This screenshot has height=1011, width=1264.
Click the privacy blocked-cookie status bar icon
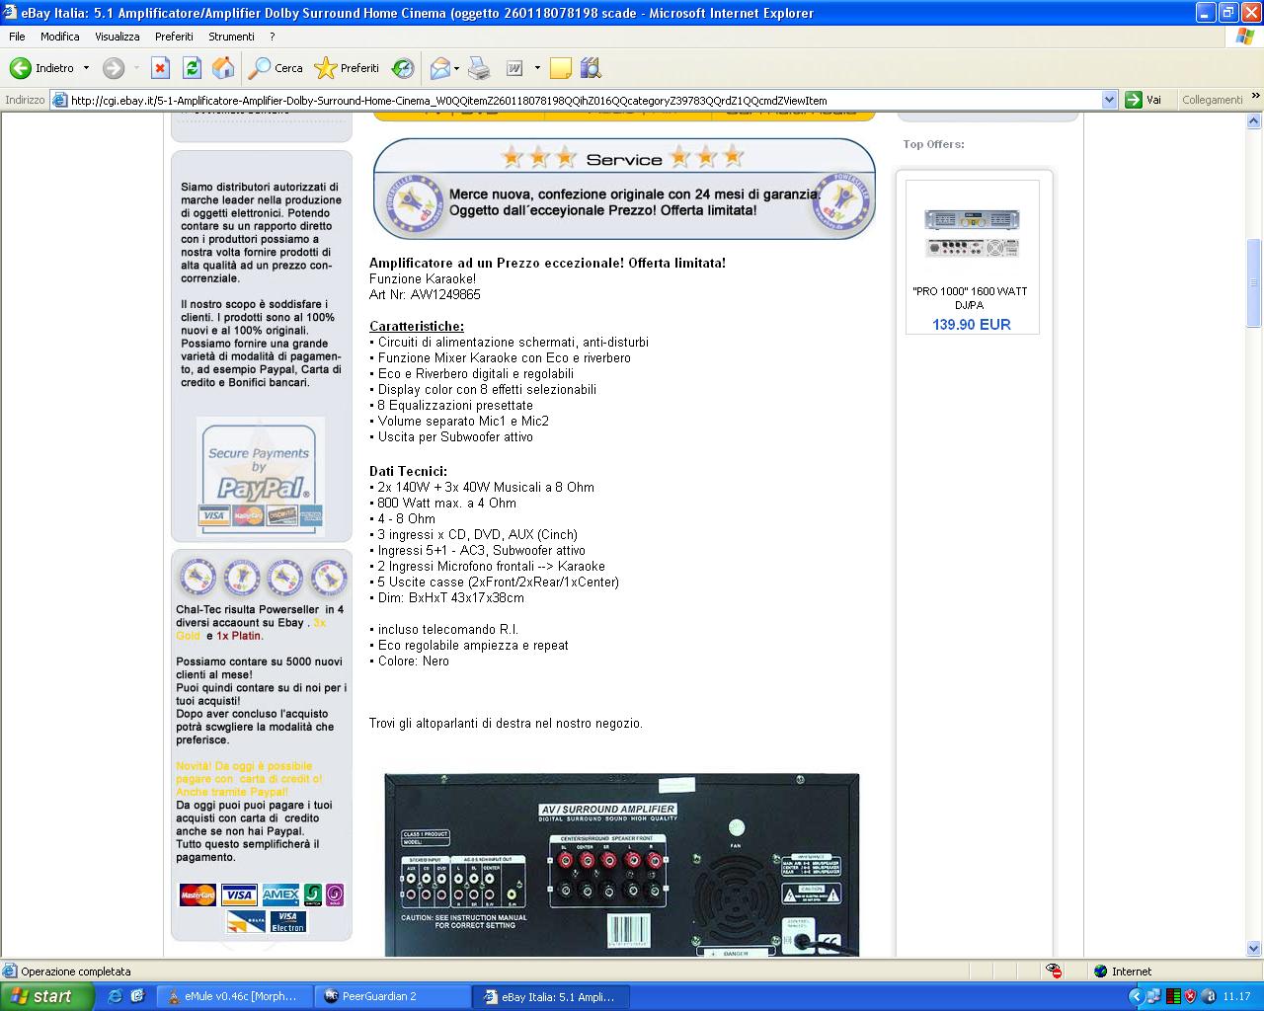tap(1055, 972)
